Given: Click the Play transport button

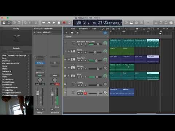Looking at the screenshot, I should [54, 23].
